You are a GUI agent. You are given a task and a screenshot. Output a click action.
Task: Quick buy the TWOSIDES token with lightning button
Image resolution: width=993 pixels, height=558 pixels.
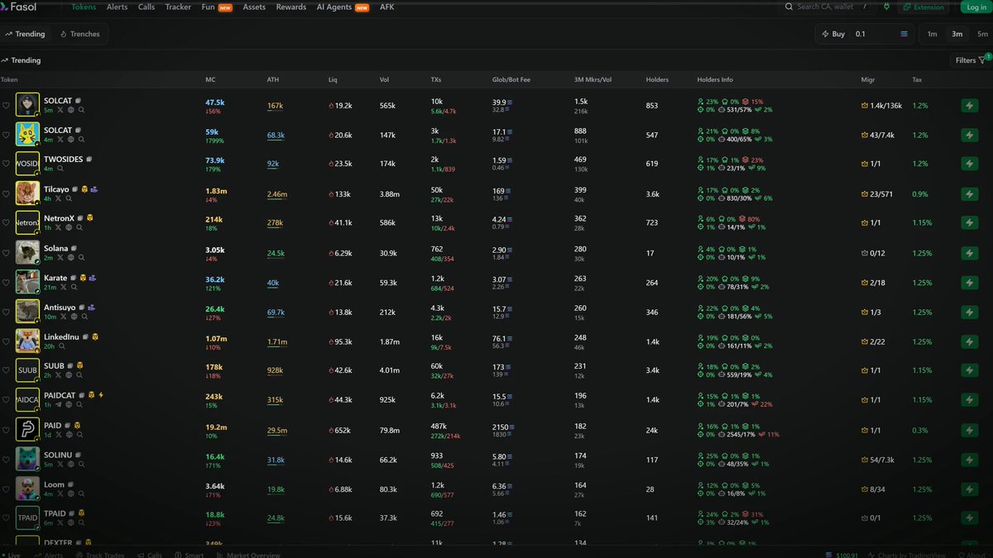pyautogui.click(x=968, y=165)
